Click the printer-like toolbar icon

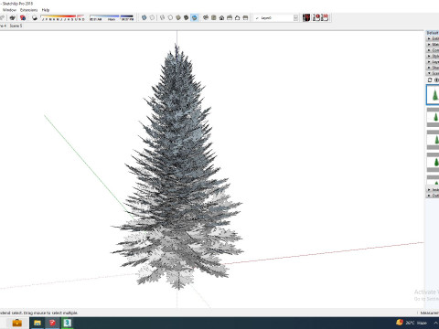coord(12,18)
